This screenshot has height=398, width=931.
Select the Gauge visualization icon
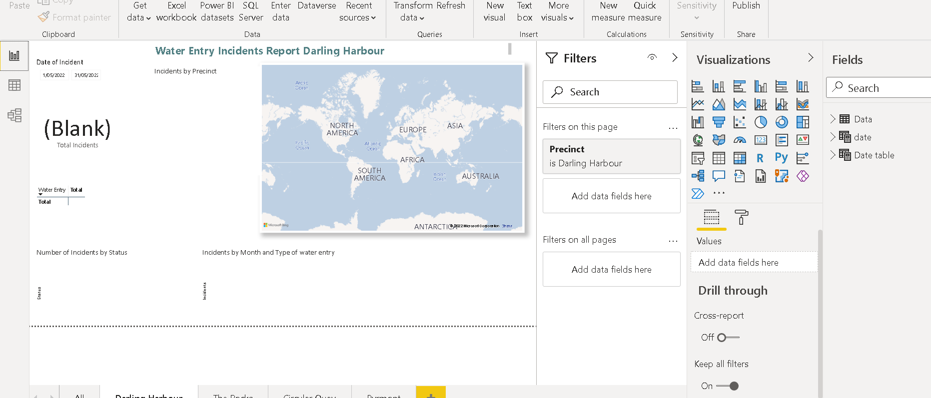(x=740, y=140)
